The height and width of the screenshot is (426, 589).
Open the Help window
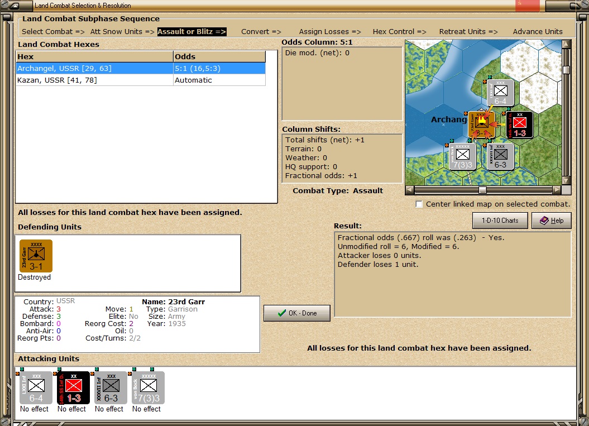(552, 221)
